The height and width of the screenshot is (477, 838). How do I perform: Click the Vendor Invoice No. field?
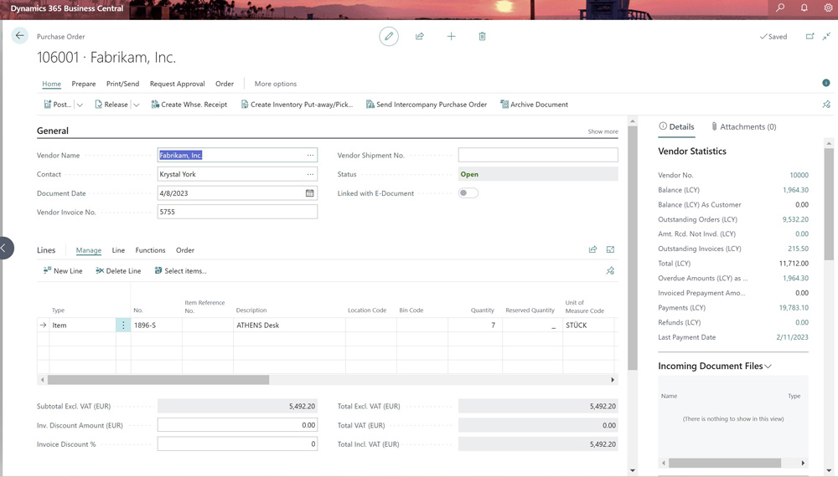coord(237,212)
